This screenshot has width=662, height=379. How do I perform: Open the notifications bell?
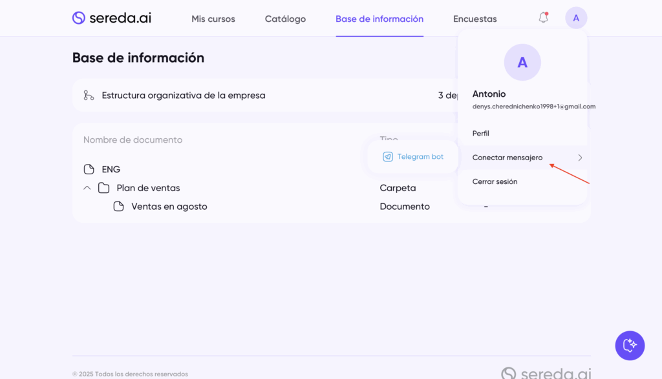coord(543,18)
